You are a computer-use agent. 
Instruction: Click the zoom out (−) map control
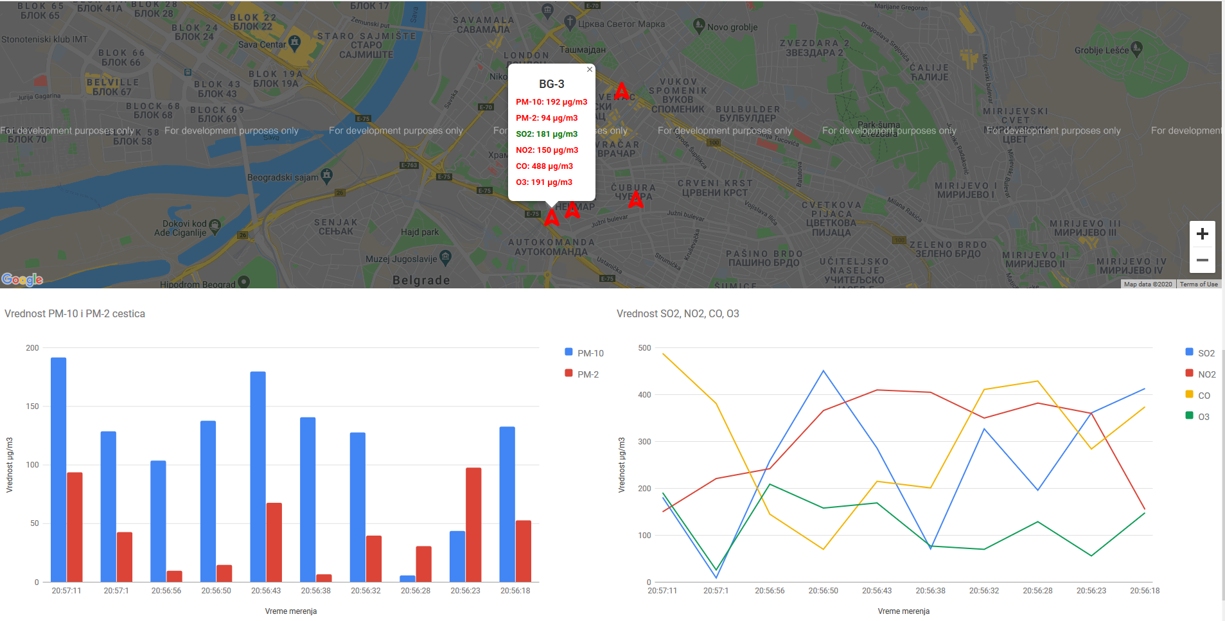pyautogui.click(x=1203, y=260)
